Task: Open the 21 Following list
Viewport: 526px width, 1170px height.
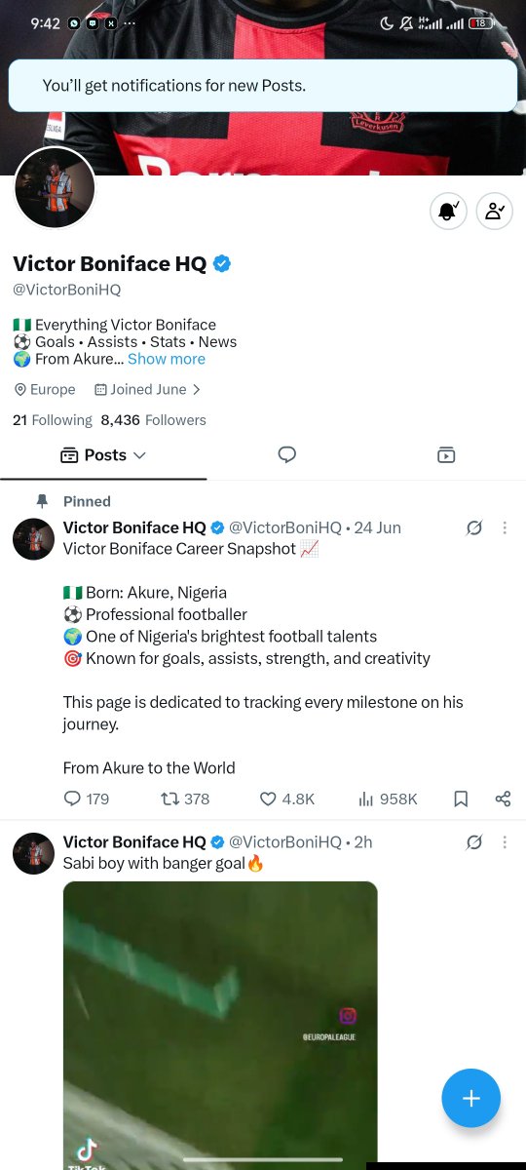Action: pyautogui.click(x=52, y=420)
